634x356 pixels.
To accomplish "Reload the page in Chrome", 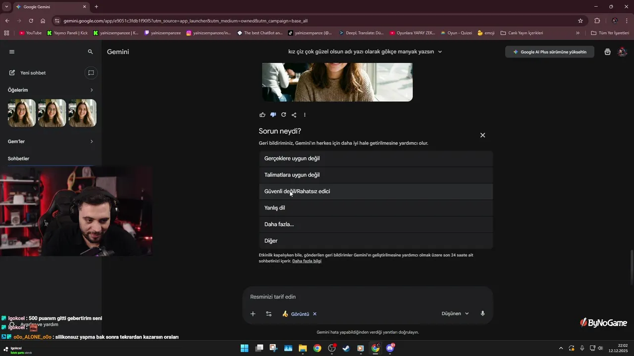I will tap(31, 21).
